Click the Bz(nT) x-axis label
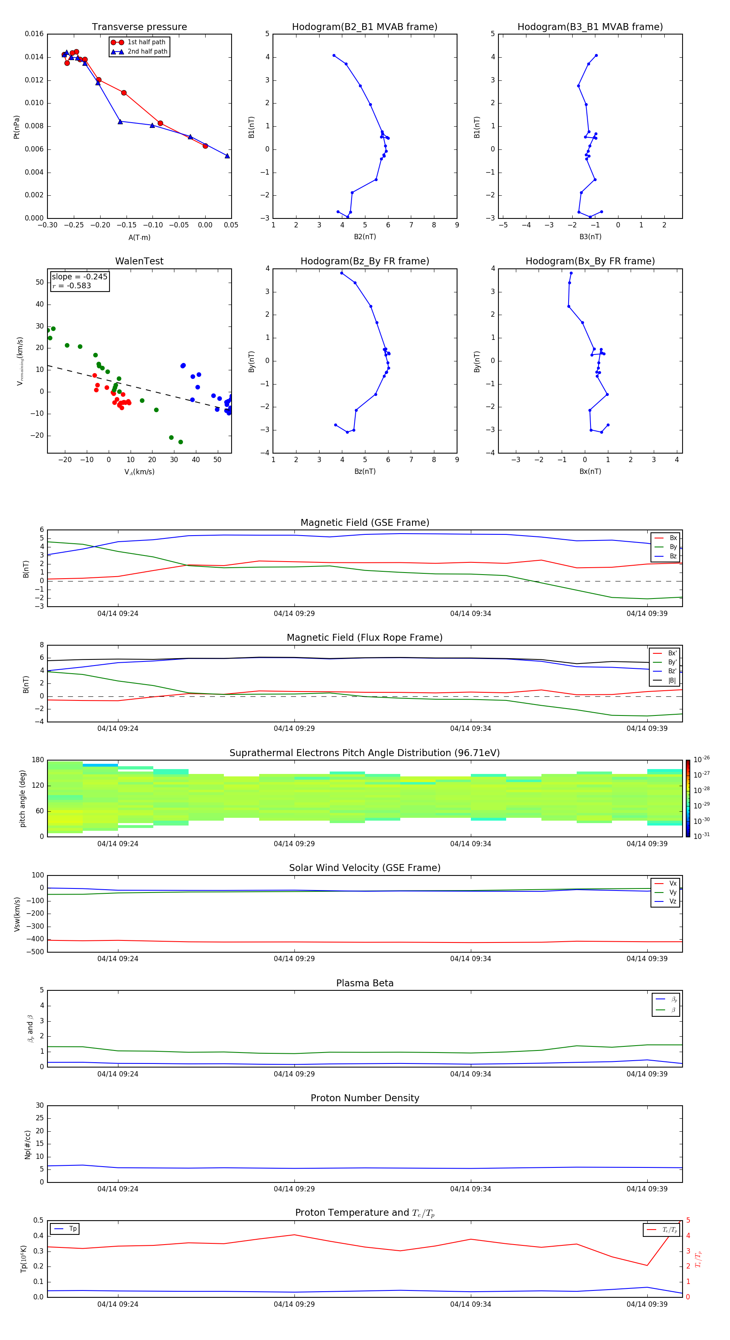The image size is (730, 1340). 365,471
